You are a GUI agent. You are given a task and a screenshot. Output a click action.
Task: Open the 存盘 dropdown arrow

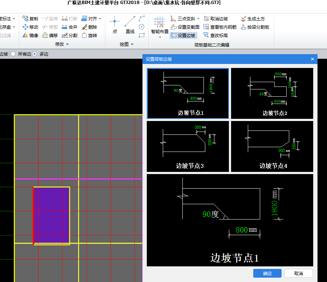click(14, 27)
